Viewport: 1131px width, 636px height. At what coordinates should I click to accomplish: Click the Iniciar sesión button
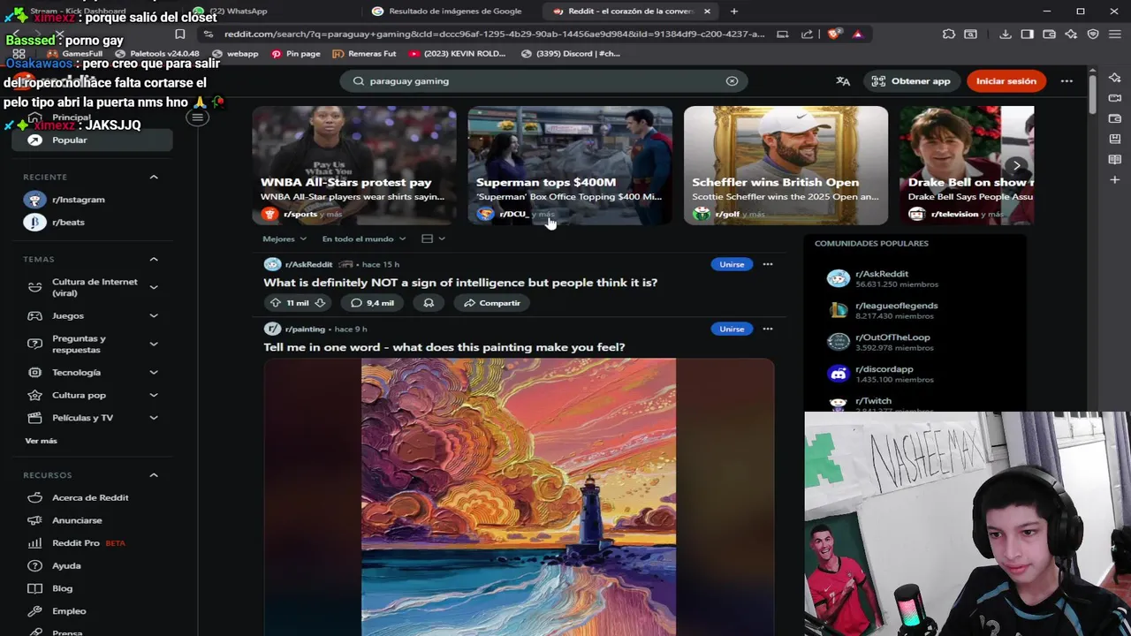pos(1006,80)
